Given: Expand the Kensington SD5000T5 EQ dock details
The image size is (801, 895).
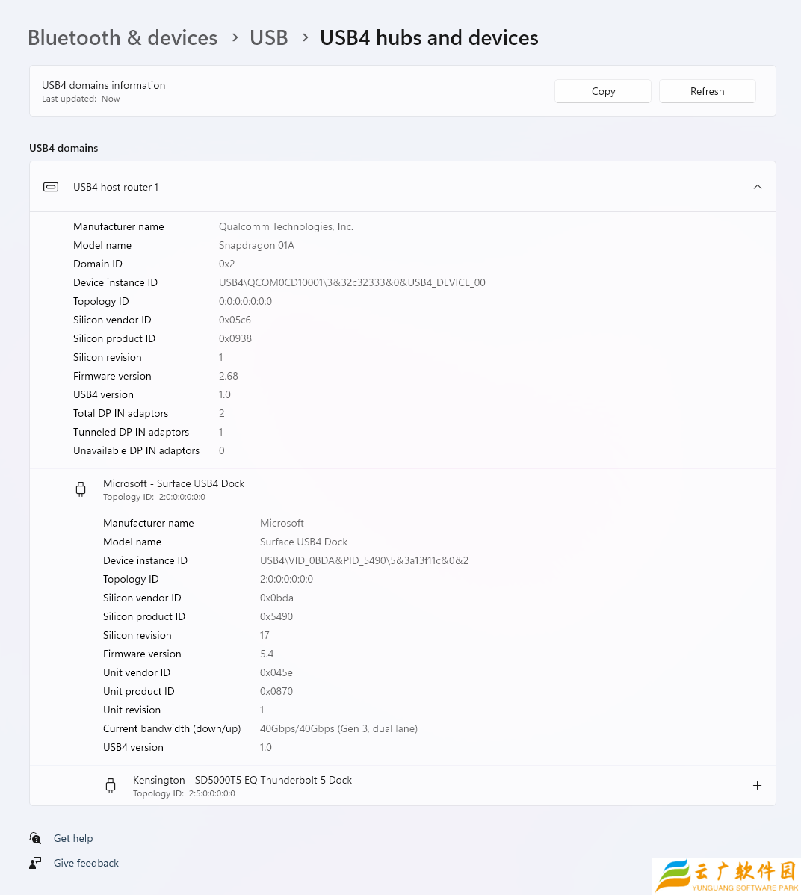Looking at the screenshot, I should [x=757, y=786].
